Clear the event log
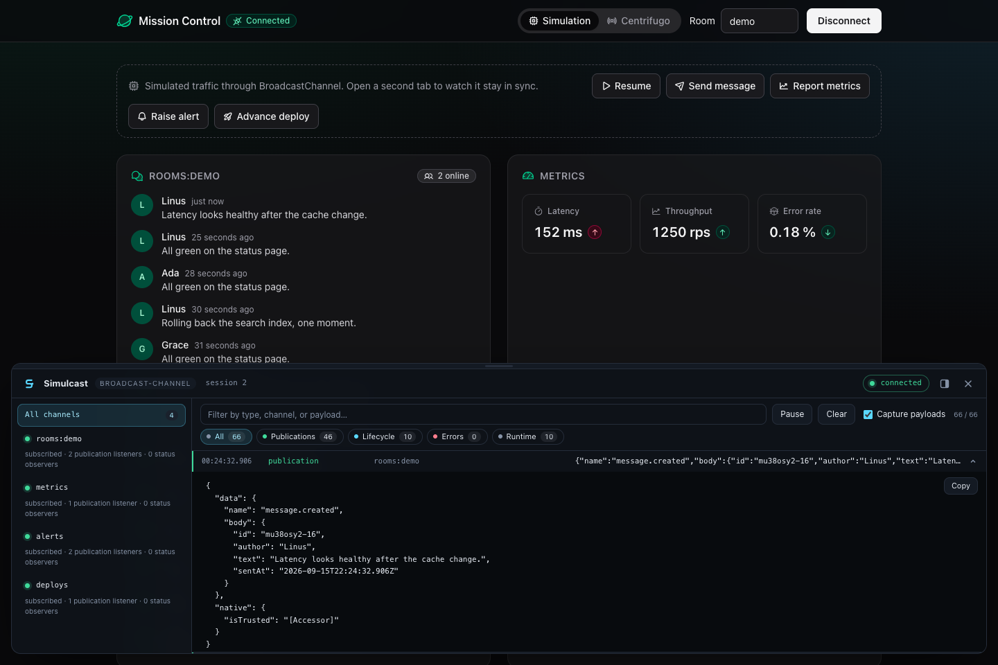998x665 pixels. click(837, 414)
